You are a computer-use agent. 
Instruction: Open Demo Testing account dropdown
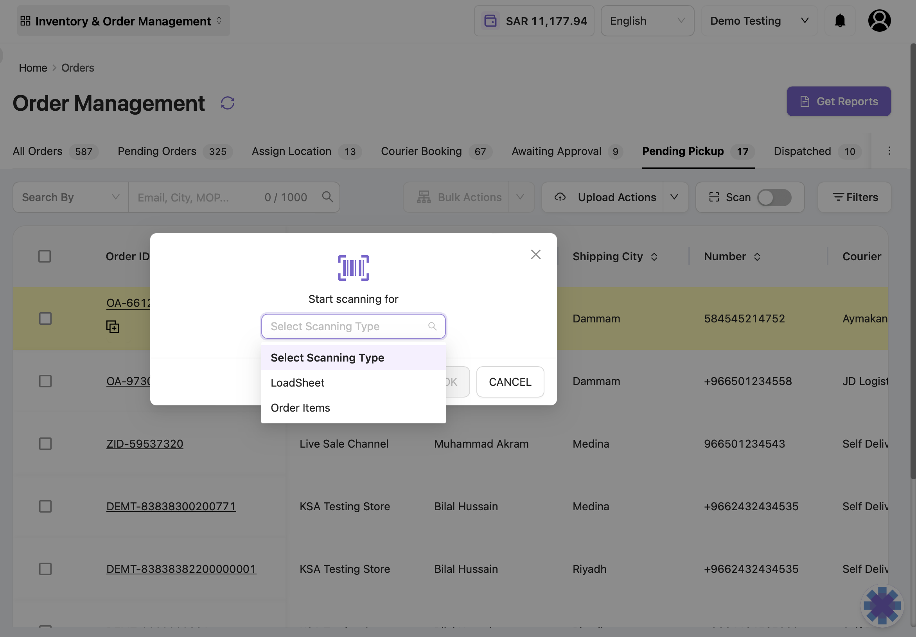(x=759, y=21)
